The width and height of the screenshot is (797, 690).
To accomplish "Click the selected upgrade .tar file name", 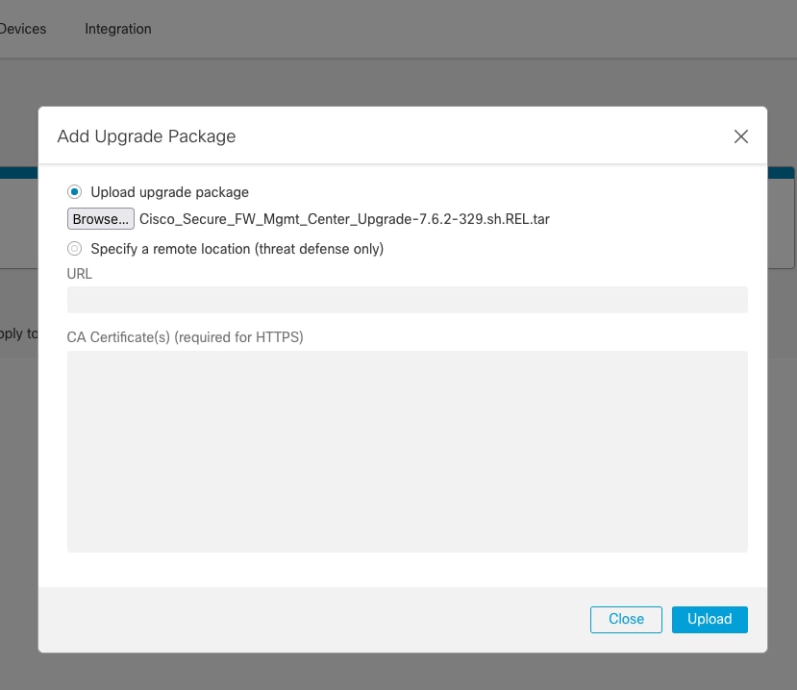I will tap(344, 219).
